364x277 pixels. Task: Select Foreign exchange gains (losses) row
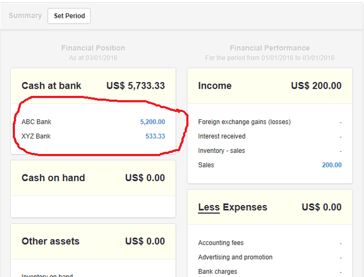pyautogui.click(x=244, y=122)
